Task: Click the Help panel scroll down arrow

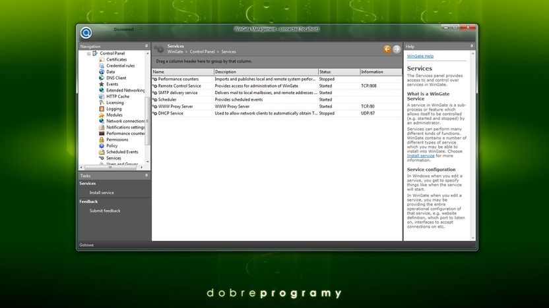Action: 473,238
